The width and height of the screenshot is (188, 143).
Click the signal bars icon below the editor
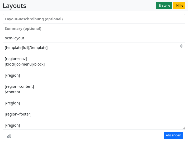click(9, 136)
